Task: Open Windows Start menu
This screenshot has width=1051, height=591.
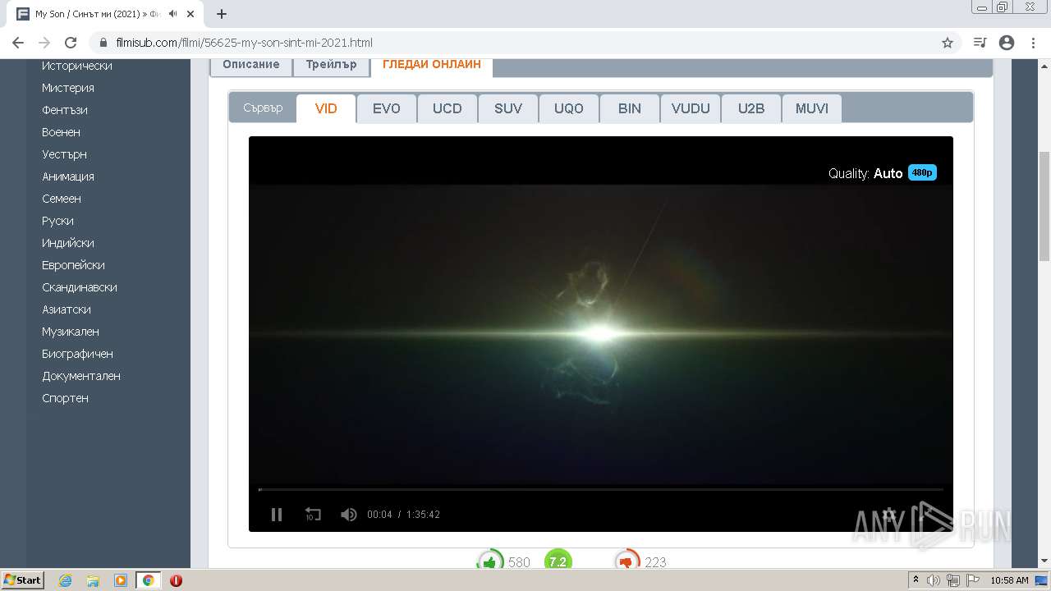Action: tap(23, 580)
